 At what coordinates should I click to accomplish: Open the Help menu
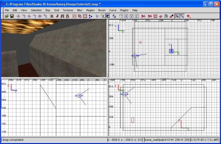pos(135,10)
